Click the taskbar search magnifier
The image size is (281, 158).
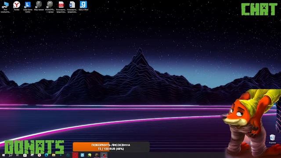click(11, 155)
